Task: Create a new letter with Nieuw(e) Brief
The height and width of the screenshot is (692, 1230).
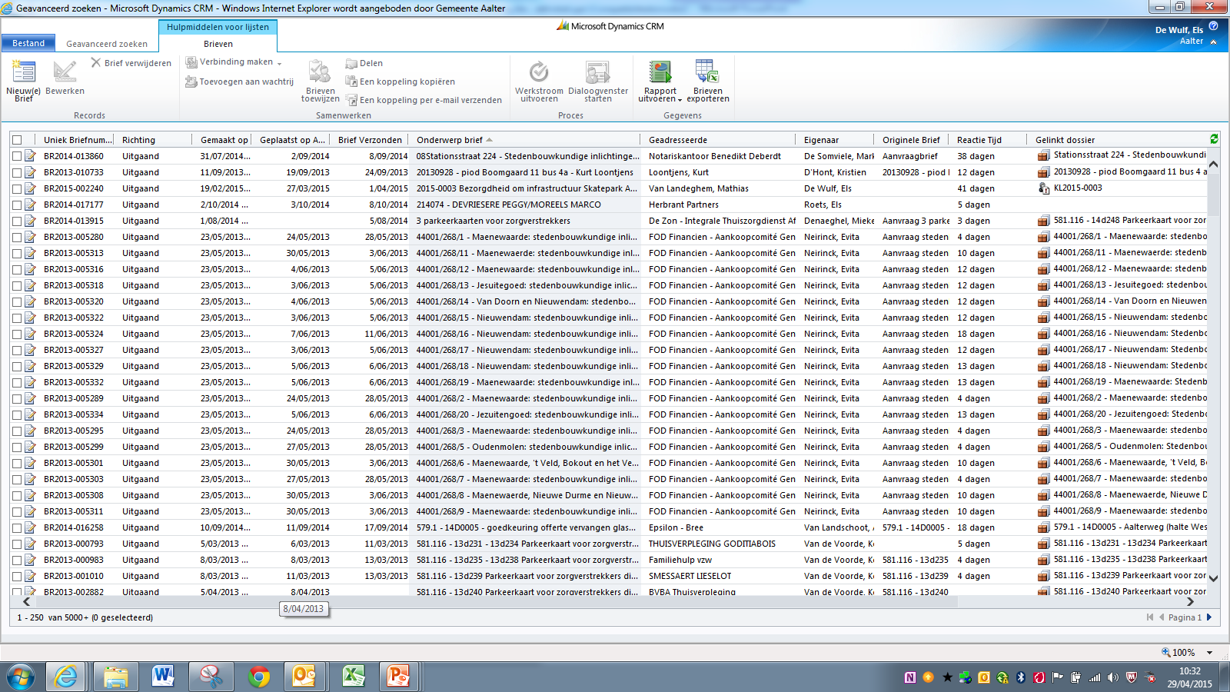Action: (x=23, y=81)
